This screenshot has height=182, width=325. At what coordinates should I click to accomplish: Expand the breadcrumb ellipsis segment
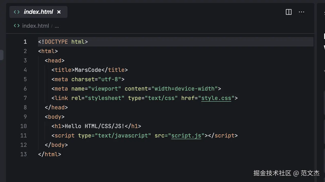coord(57,26)
